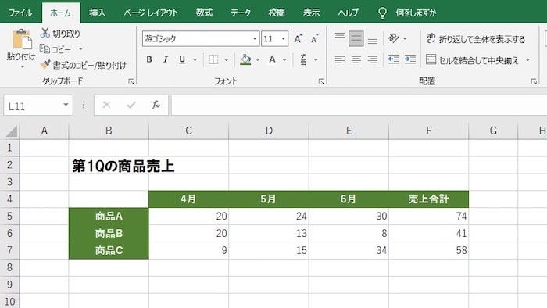This screenshot has height=308, width=547.
Task: Select the 商品B label cell
Action: [x=109, y=234]
